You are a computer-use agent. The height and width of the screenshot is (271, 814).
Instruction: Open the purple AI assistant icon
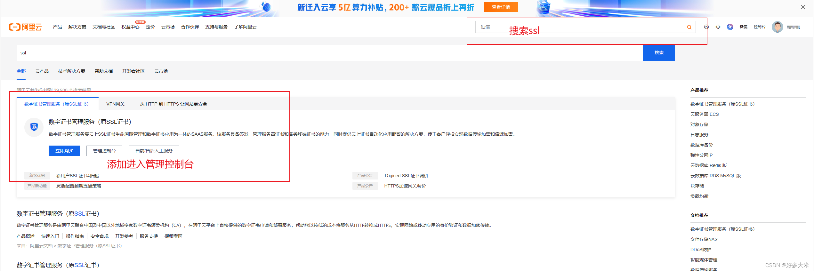[730, 27]
